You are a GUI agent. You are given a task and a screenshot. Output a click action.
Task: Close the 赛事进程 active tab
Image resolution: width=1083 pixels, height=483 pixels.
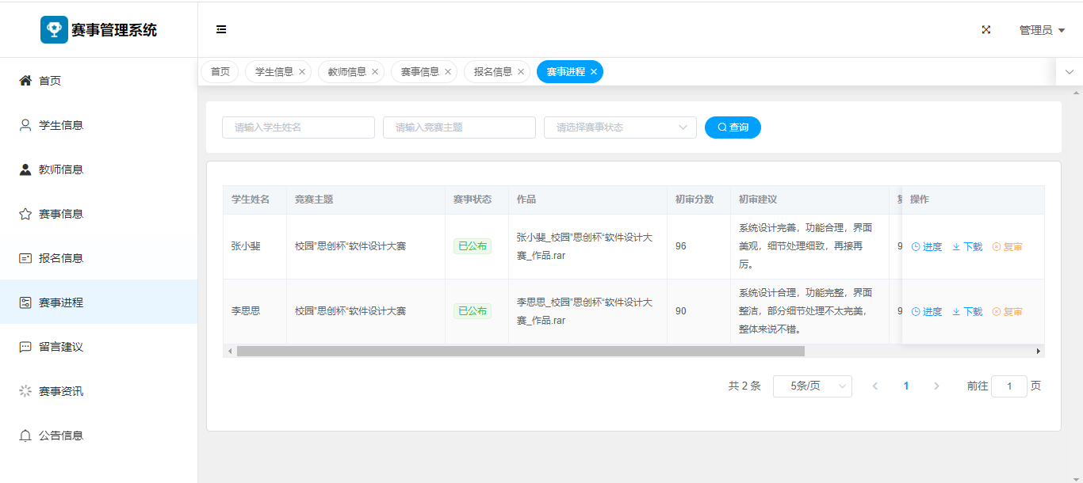point(594,72)
